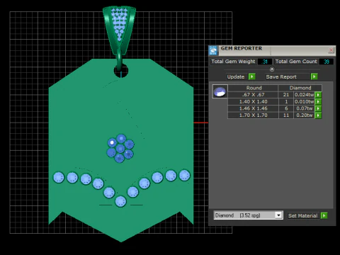
Task: Select the center gem of the flower cluster
Action: (x=120, y=149)
